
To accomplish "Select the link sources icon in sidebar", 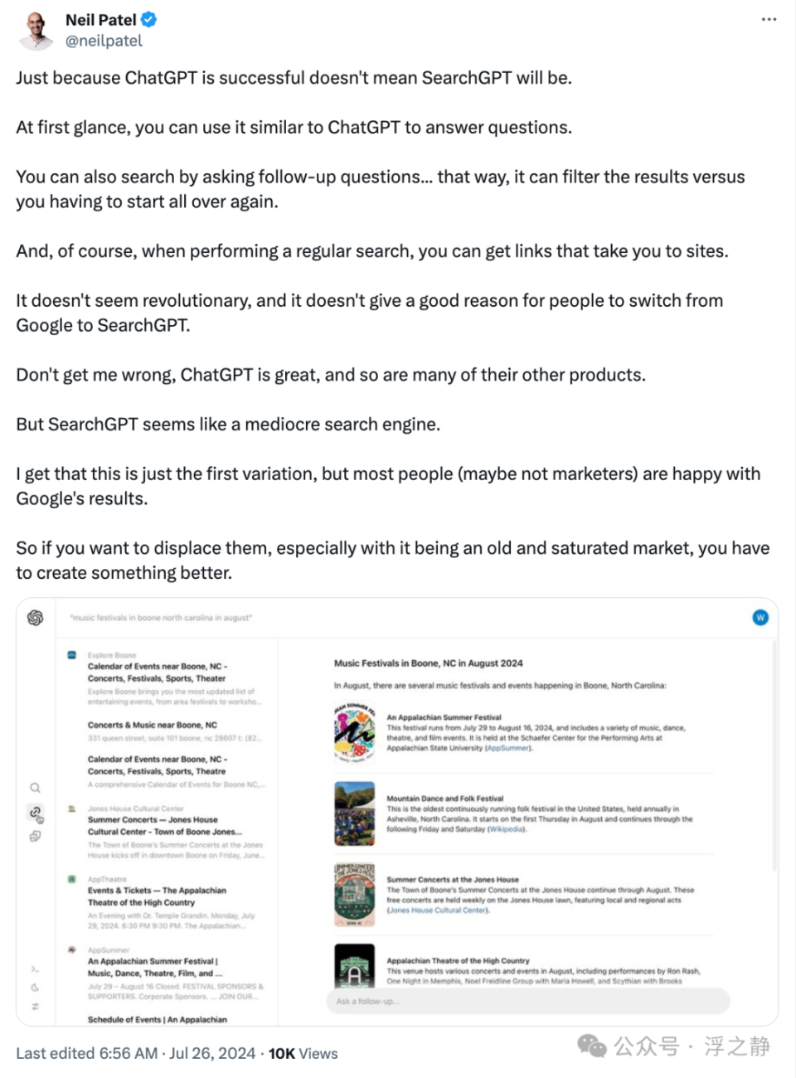I will (36, 813).
